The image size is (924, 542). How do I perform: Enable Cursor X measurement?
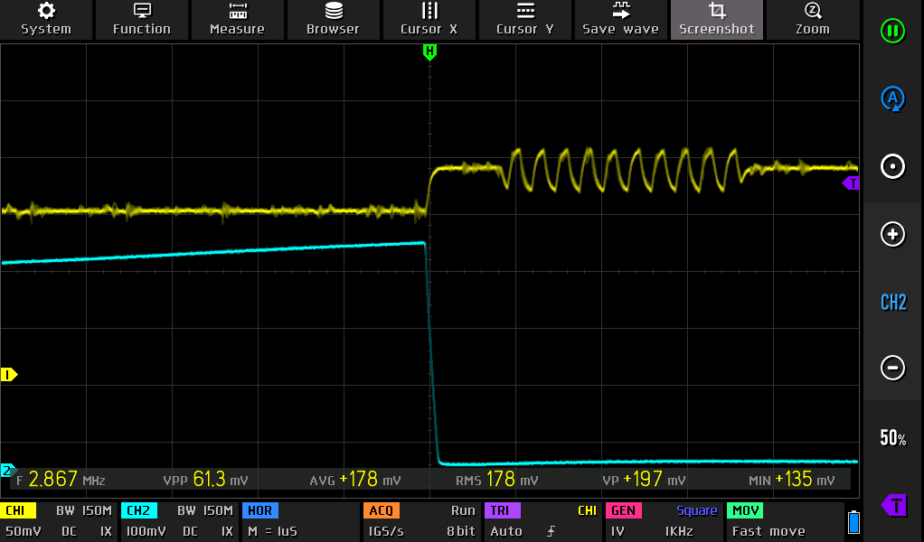pos(429,19)
